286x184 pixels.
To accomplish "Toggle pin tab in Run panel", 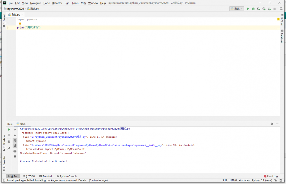I will click(x=9, y=148).
